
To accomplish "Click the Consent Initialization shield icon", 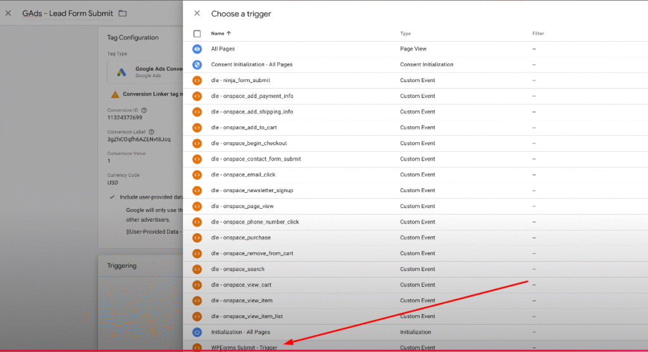I will 197,64.
